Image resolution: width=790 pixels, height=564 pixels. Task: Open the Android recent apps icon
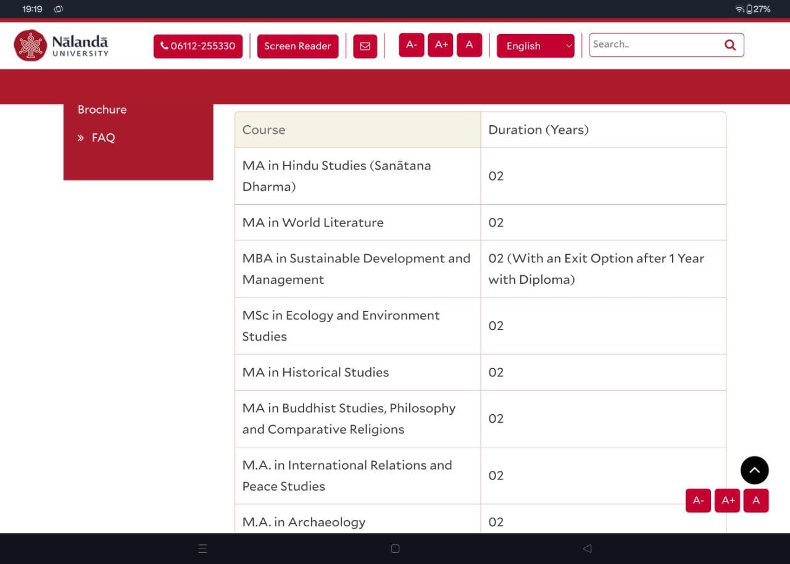coord(202,549)
